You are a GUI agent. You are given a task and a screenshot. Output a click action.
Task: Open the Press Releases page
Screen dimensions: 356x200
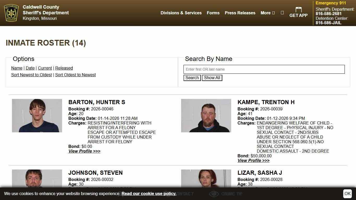(x=240, y=13)
